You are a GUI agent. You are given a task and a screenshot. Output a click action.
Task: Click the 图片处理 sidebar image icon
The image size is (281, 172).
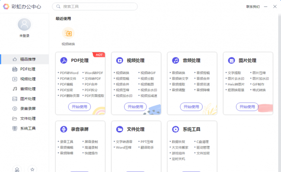click(x=15, y=99)
